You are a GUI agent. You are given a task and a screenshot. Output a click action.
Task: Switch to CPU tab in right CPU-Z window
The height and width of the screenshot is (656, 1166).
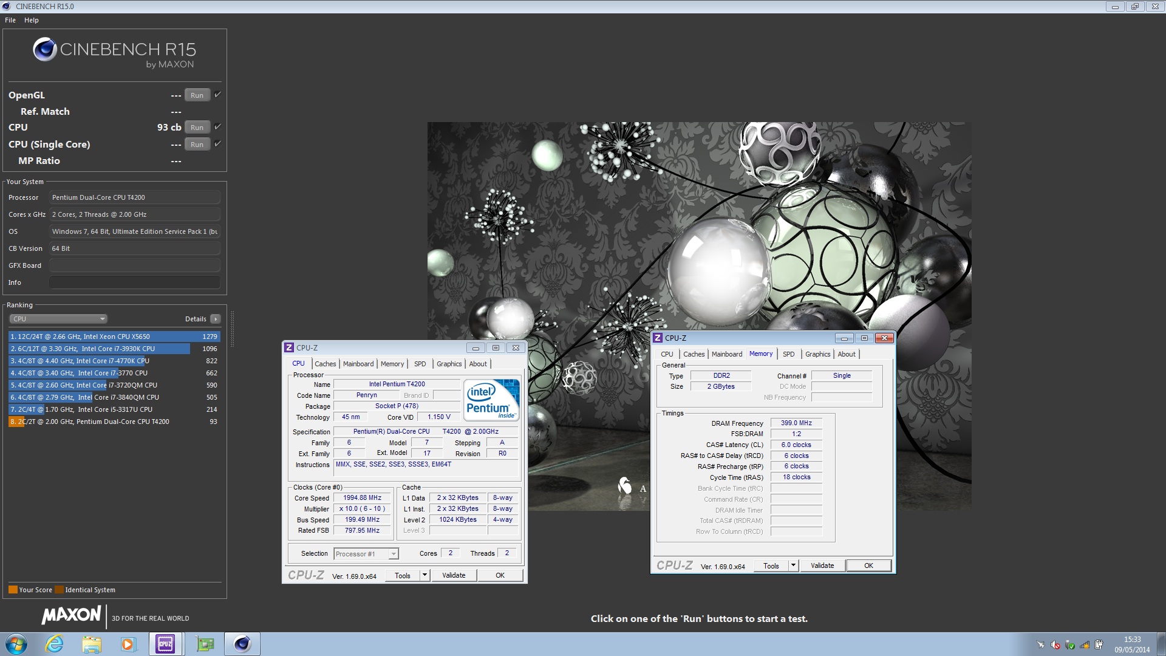point(667,354)
